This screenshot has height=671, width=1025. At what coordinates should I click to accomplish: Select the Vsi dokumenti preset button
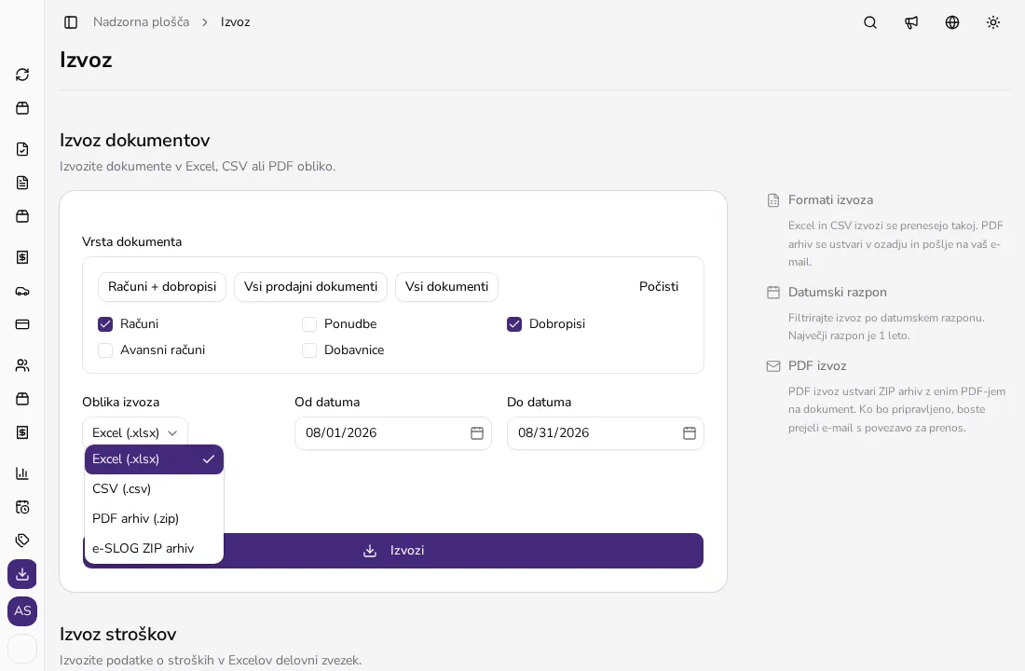click(446, 286)
